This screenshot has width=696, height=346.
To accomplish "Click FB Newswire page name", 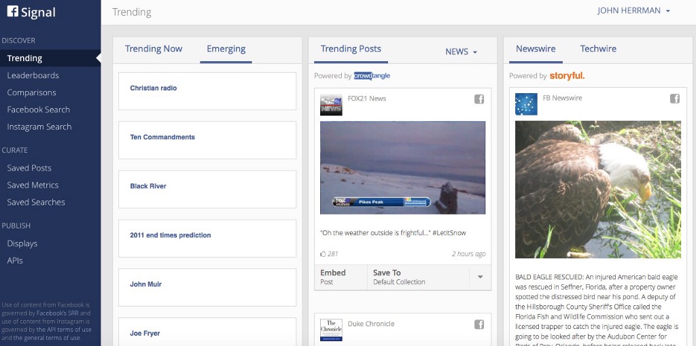I will 562,98.
